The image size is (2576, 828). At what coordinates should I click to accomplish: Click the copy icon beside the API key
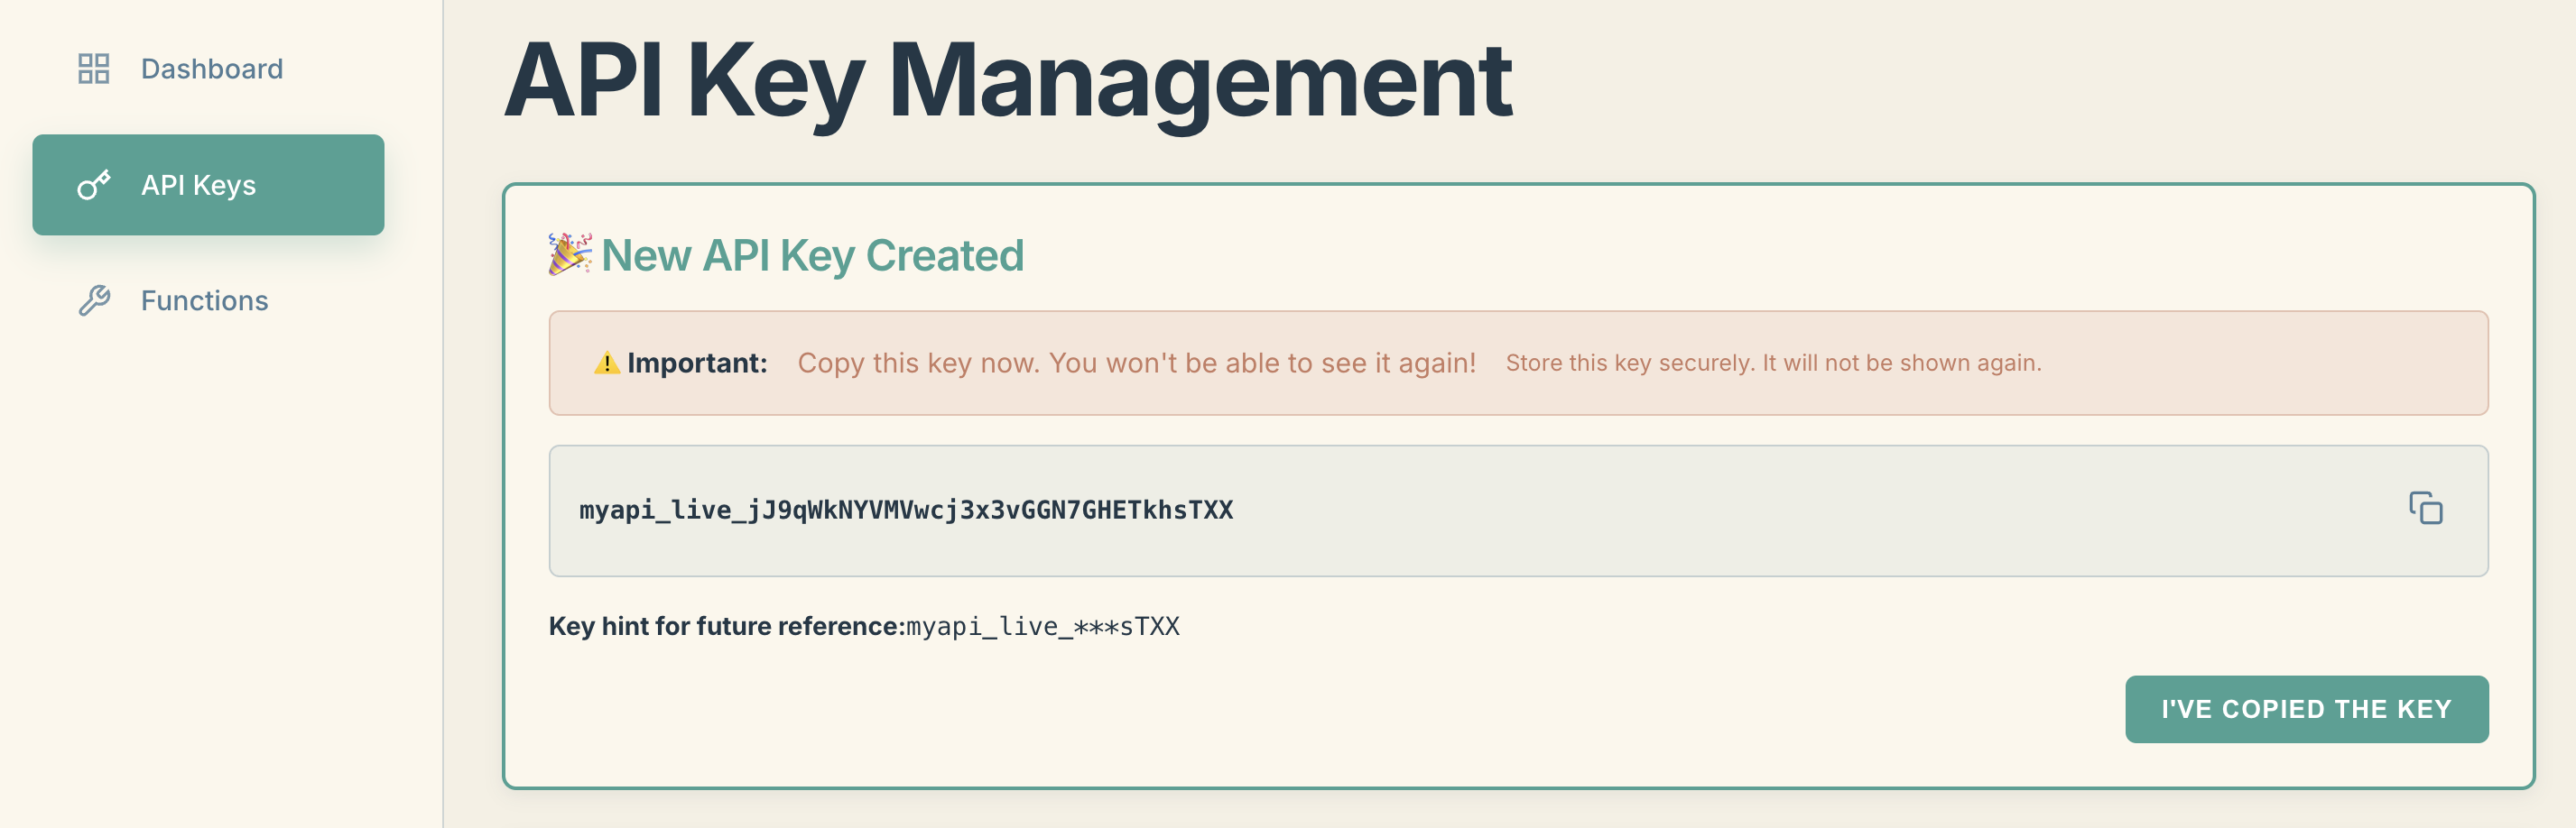2425,510
